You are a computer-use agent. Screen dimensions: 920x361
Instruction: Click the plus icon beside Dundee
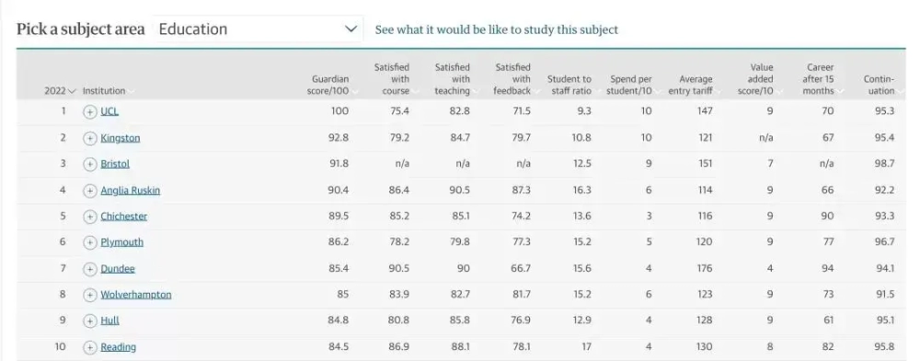click(x=90, y=269)
